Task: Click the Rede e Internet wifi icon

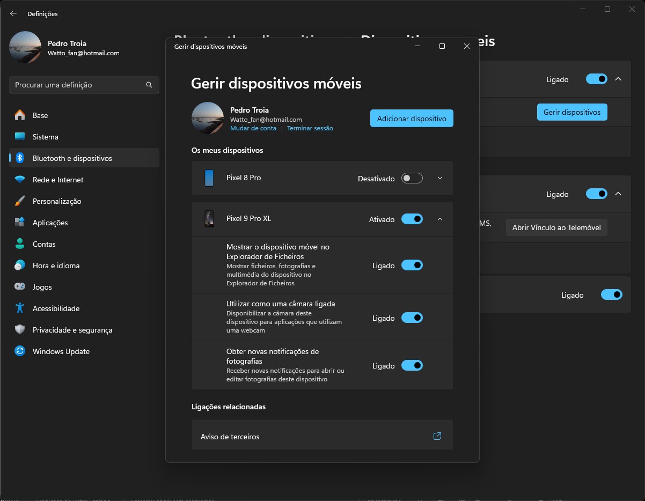Action: [x=20, y=180]
